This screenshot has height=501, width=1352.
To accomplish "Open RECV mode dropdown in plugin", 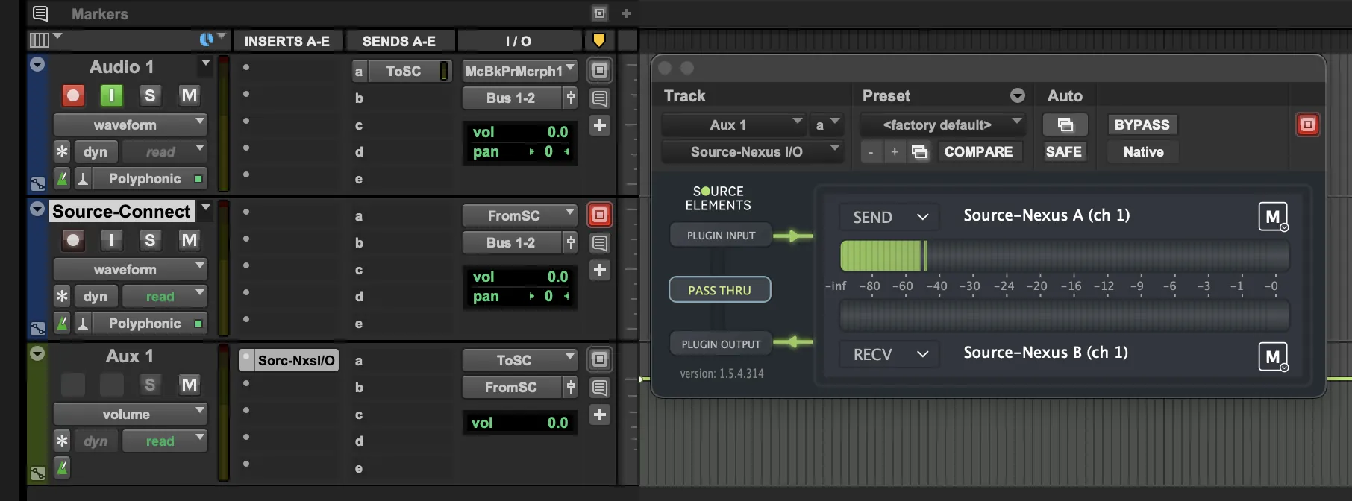I will coord(890,354).
